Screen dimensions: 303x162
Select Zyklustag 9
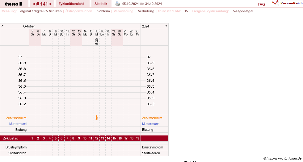click(x=79, y=139)
